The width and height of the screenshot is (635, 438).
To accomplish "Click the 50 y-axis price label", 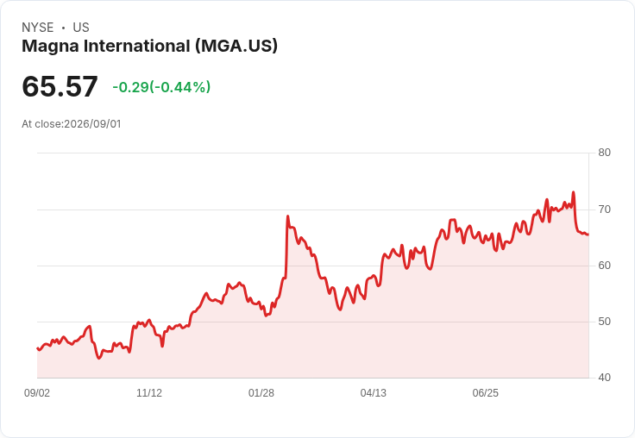I will [x=604, y=322].
